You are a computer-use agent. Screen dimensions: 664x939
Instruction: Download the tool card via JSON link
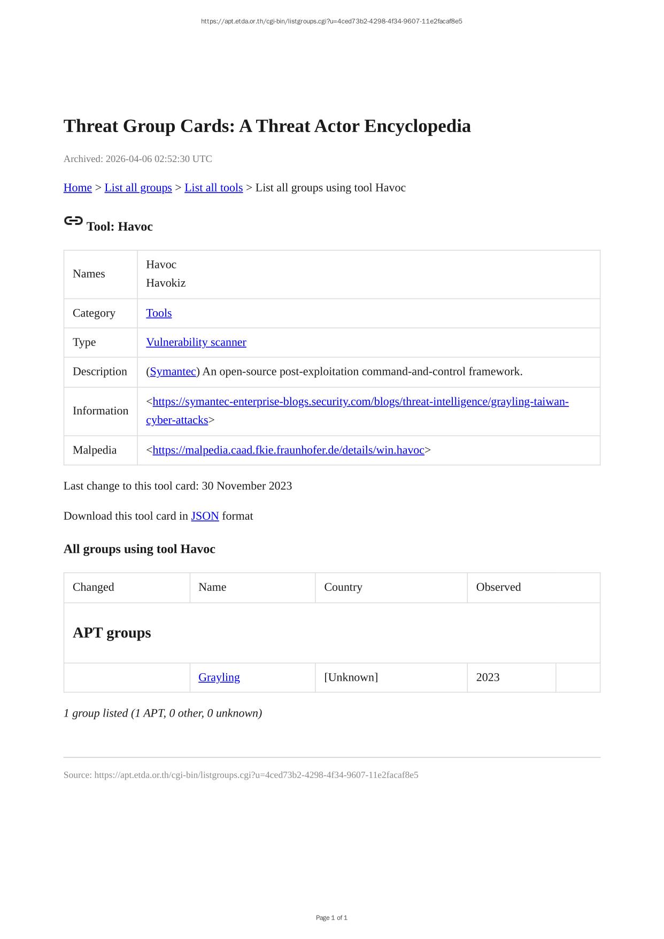pyautogui.click(x=205, y=516)
